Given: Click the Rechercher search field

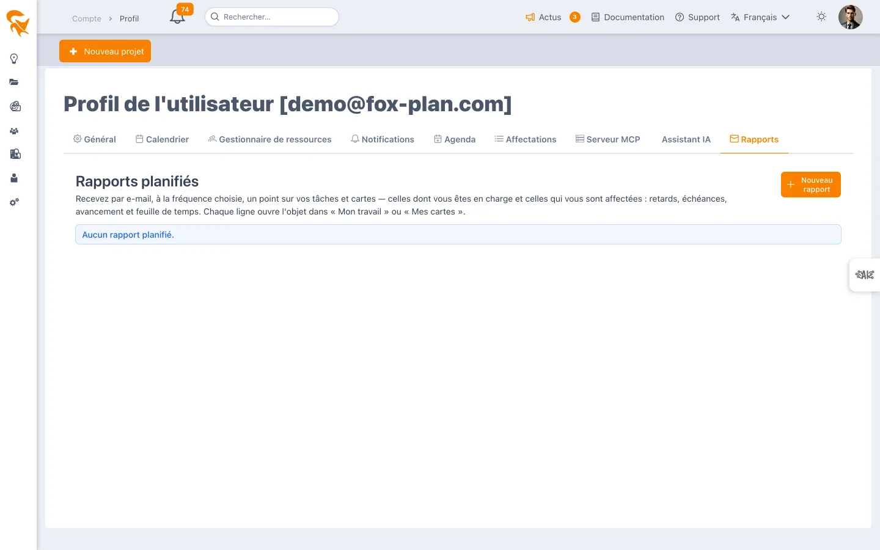Looking at the screenshot, I should pos(272,17).
